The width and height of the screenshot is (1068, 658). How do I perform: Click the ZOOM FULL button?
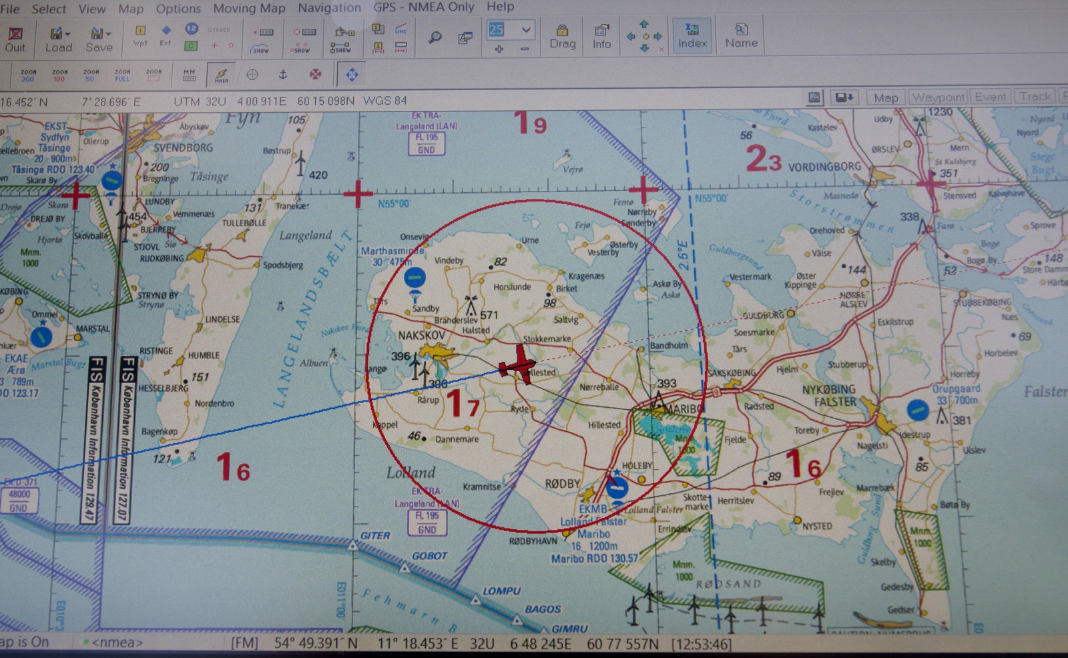coord(122,75)
